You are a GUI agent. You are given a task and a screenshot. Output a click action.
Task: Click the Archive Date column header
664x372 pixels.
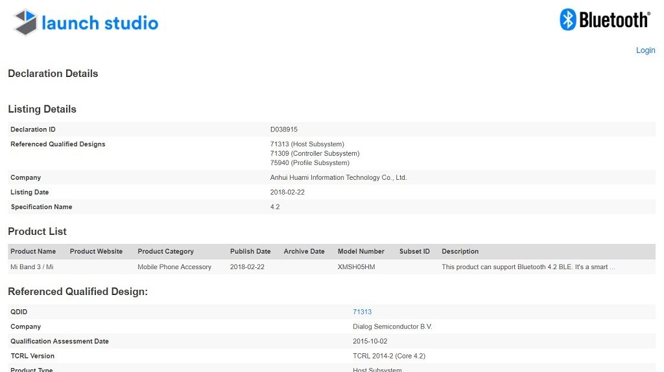click(x=304, y=251)
